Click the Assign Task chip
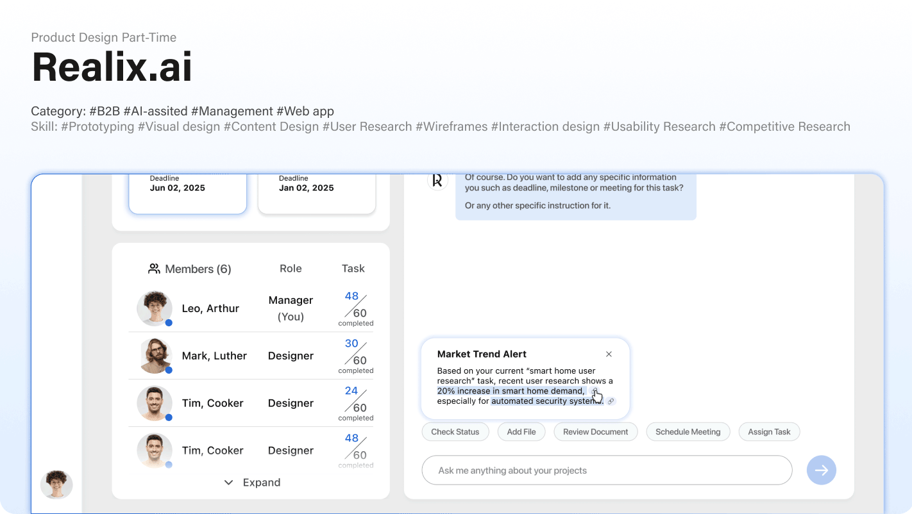Viewport: 912px width, 514px height. coord(770,432)
